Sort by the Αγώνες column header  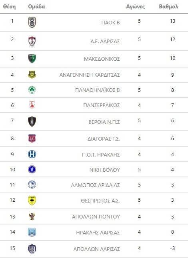point(136,6)
